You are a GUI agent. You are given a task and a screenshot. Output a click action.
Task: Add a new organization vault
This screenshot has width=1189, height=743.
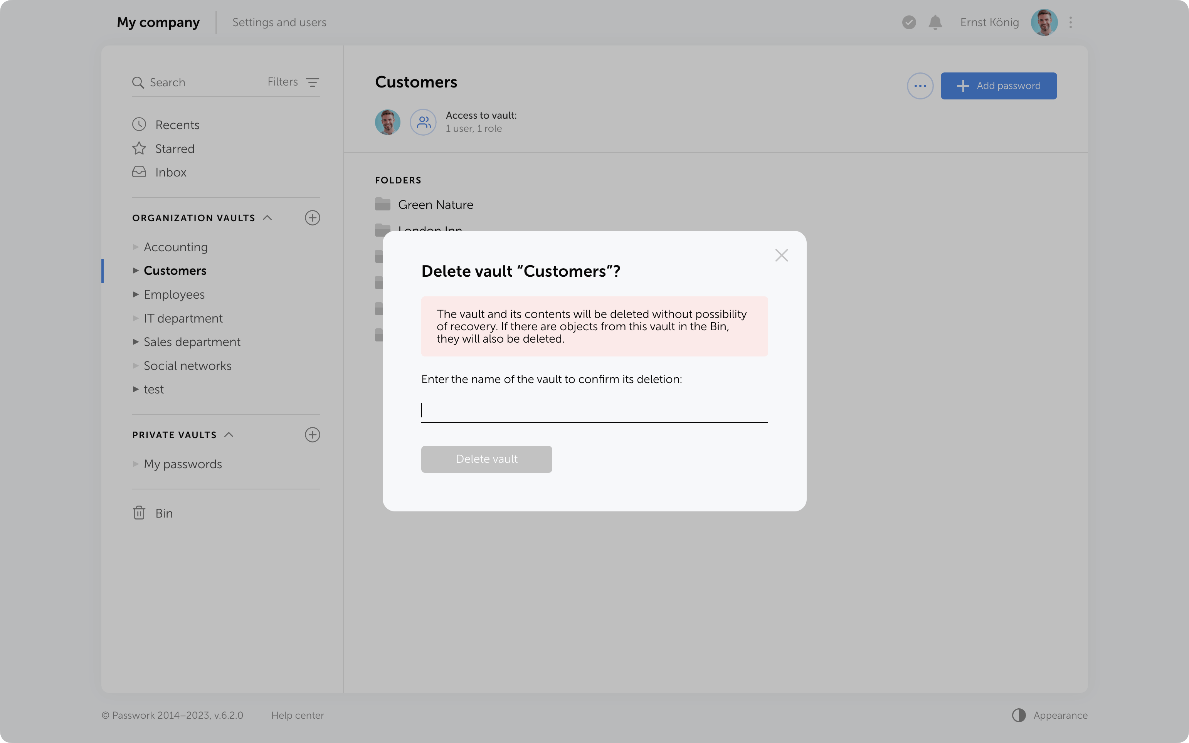pyautogui.click(x=313, y=218)
